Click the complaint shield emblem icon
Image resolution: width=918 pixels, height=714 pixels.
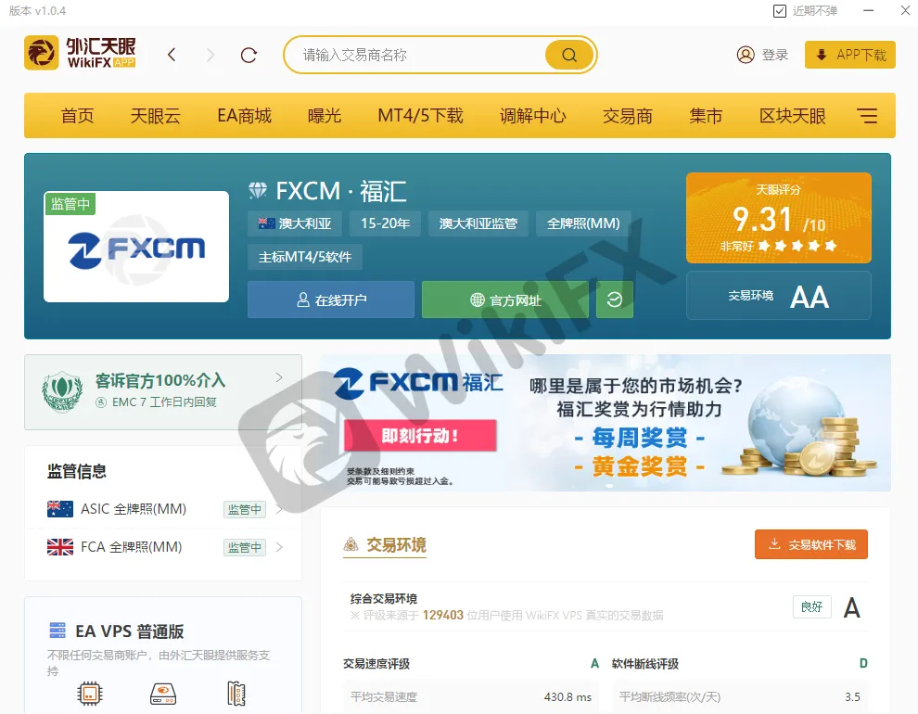62,392
